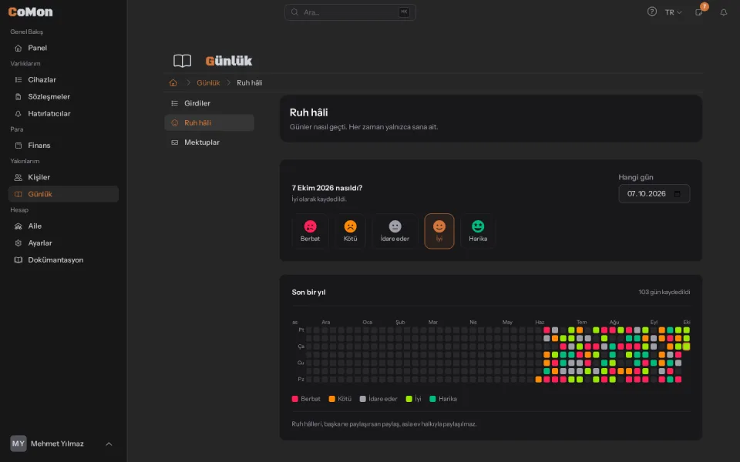Click the Hangi gün date field

click(654, 194)
